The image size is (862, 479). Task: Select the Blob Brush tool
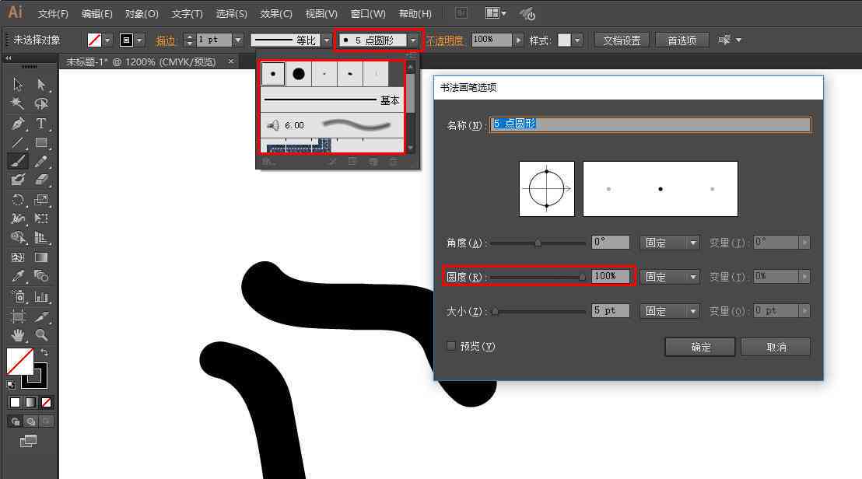tap(18, 180)
